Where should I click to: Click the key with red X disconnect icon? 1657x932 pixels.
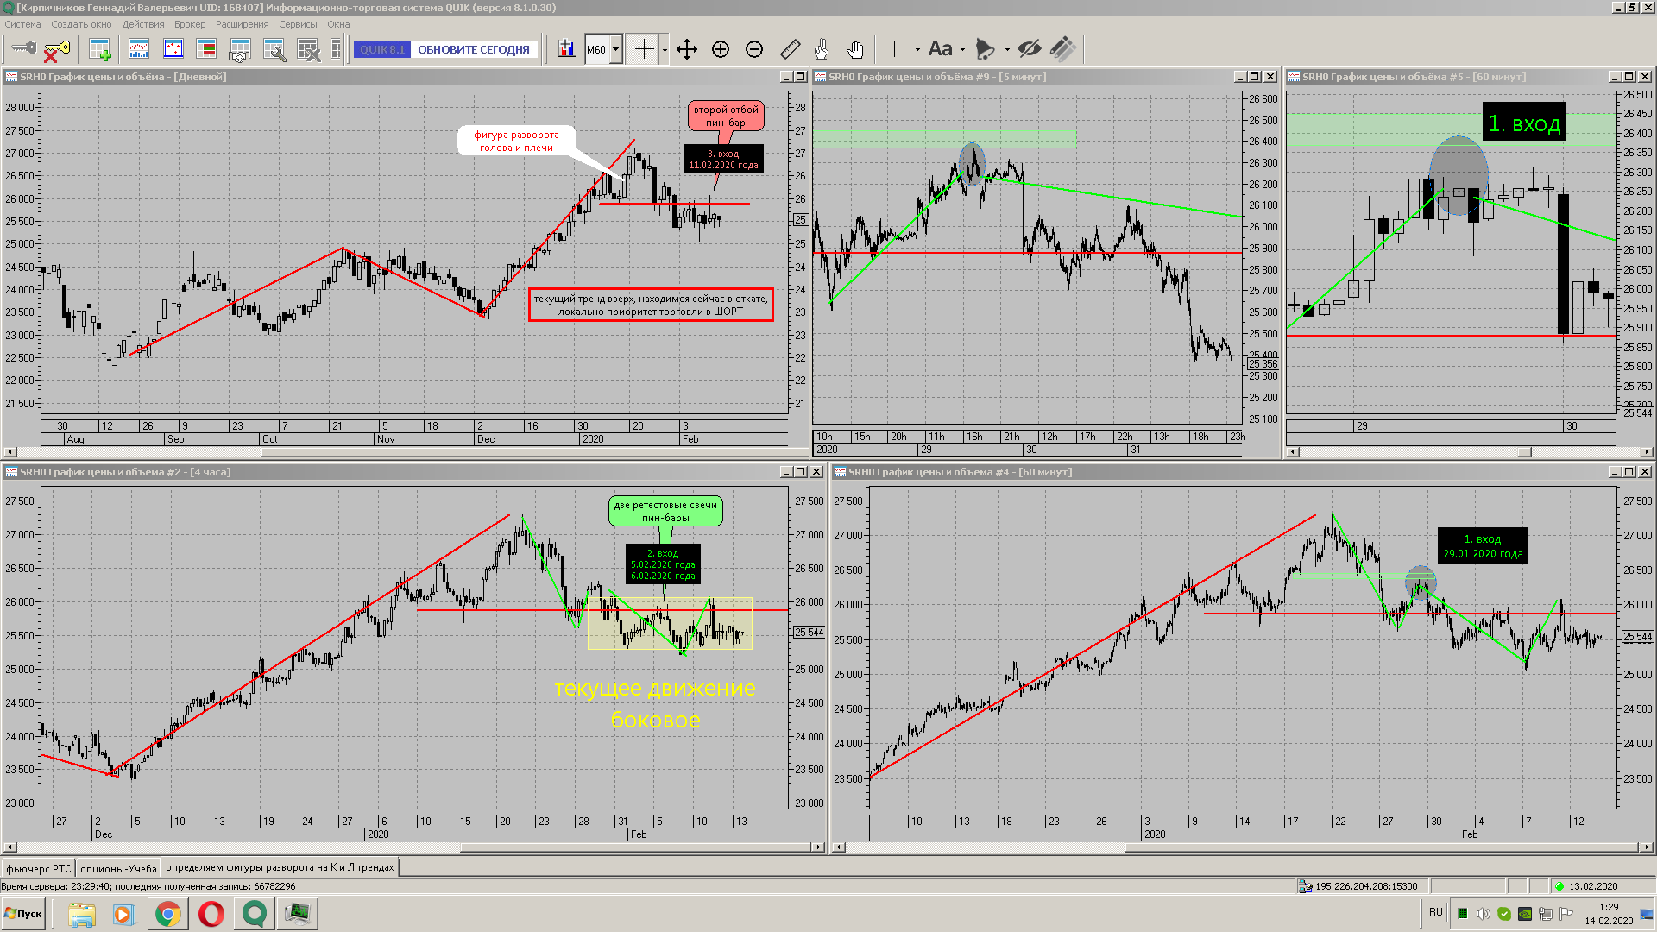56,50
